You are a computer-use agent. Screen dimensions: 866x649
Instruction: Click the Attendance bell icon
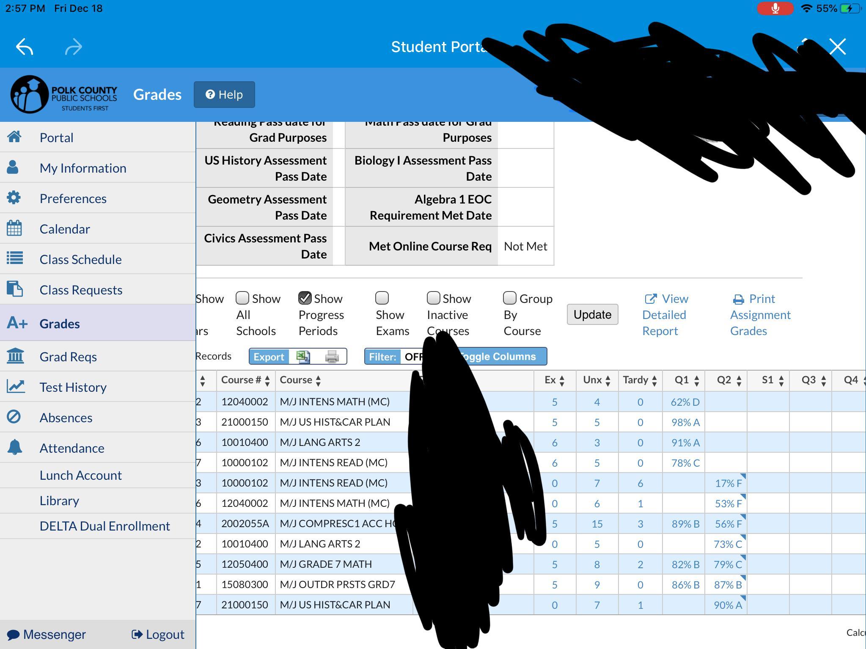pos(15,447)
